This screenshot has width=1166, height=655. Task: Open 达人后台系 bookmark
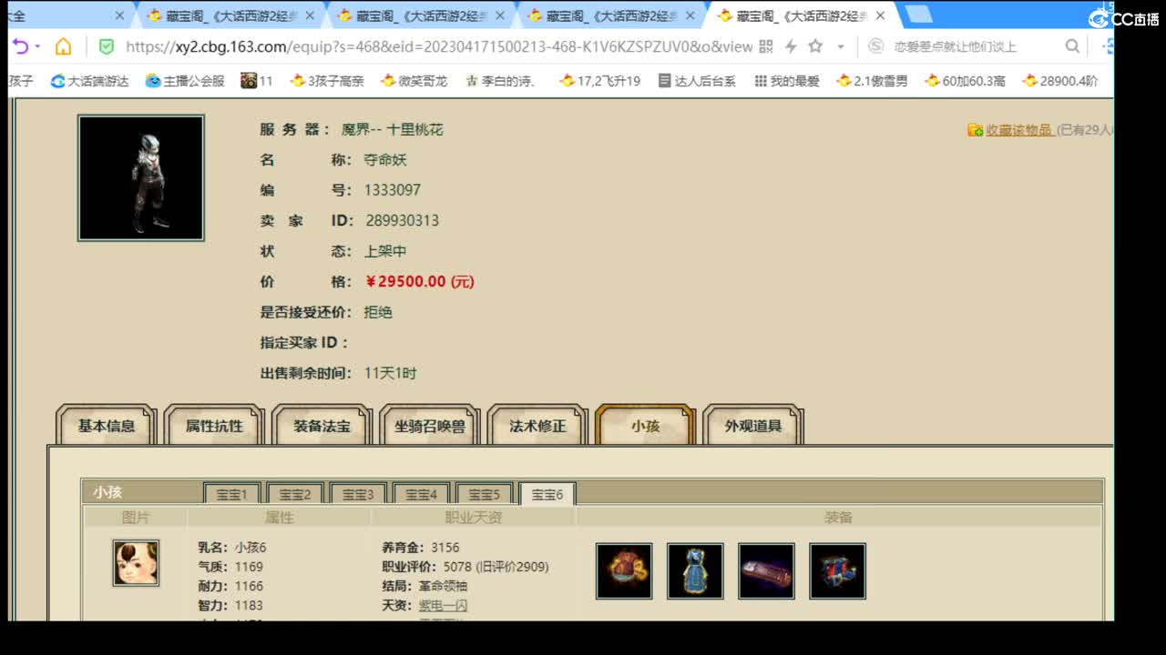pyautogui.click(x=697, y=81)
